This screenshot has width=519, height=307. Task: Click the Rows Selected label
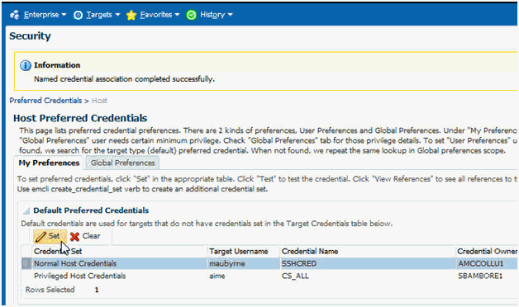click(x=50, y=290)
